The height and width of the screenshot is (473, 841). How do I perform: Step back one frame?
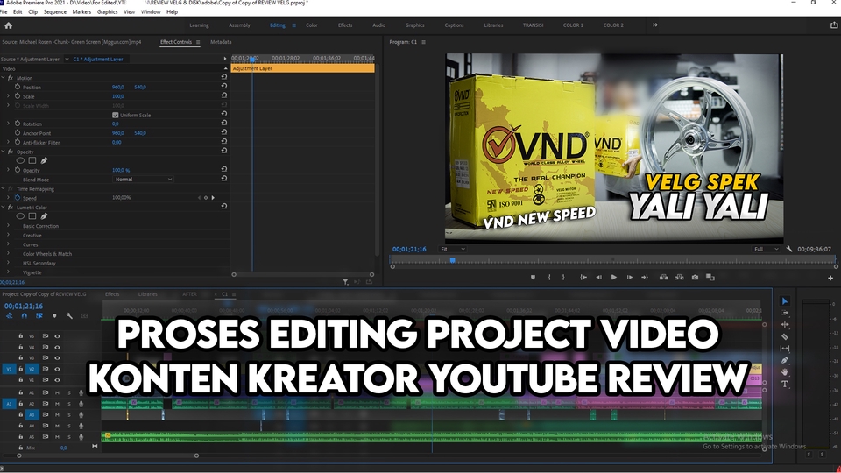click(598, 278)
